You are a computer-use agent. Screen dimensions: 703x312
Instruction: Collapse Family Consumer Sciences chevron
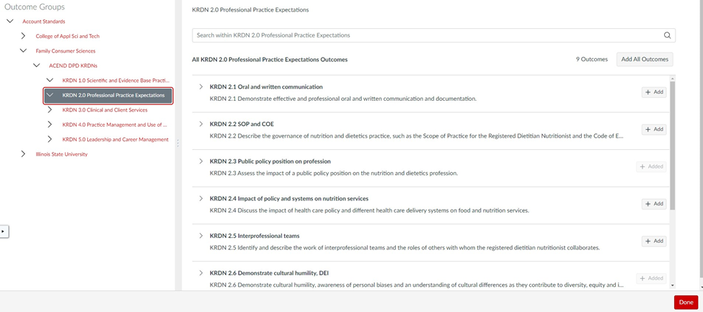[23, 50]
